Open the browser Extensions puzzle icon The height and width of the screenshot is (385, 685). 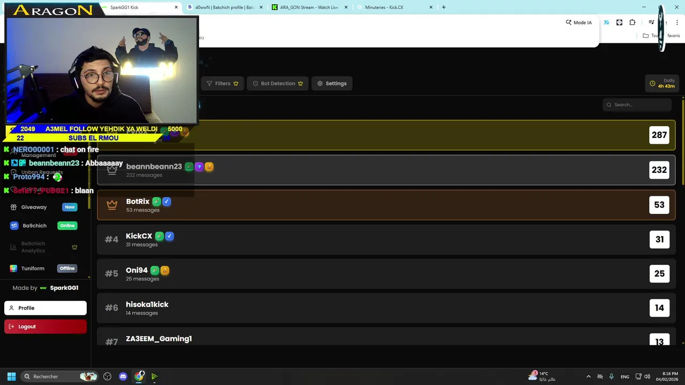point(633,22)
